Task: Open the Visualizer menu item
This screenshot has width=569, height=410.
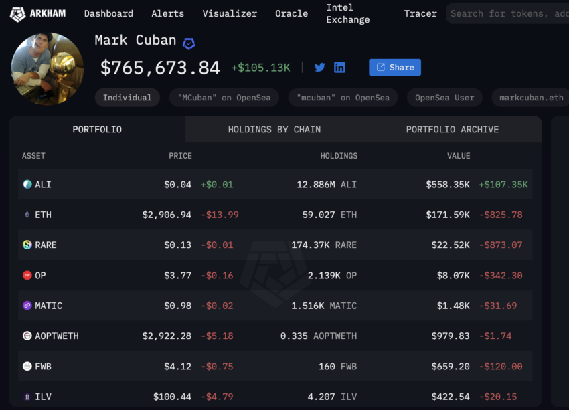Action: coord(230,14)
